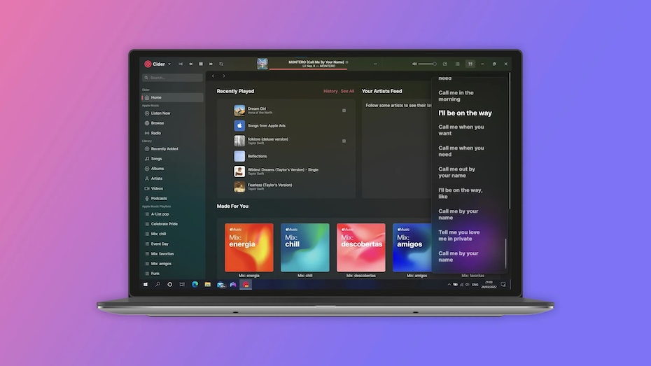Skip to the next track

(211, 64)
